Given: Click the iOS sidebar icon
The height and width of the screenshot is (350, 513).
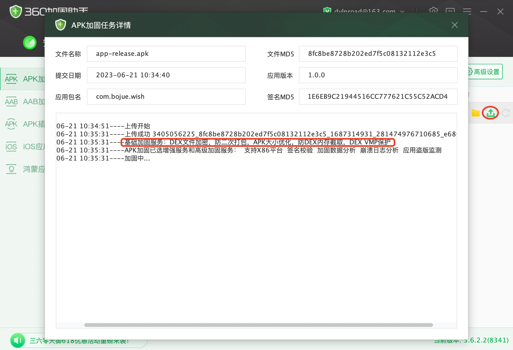Looking at the screenshot, I should 11,147.
